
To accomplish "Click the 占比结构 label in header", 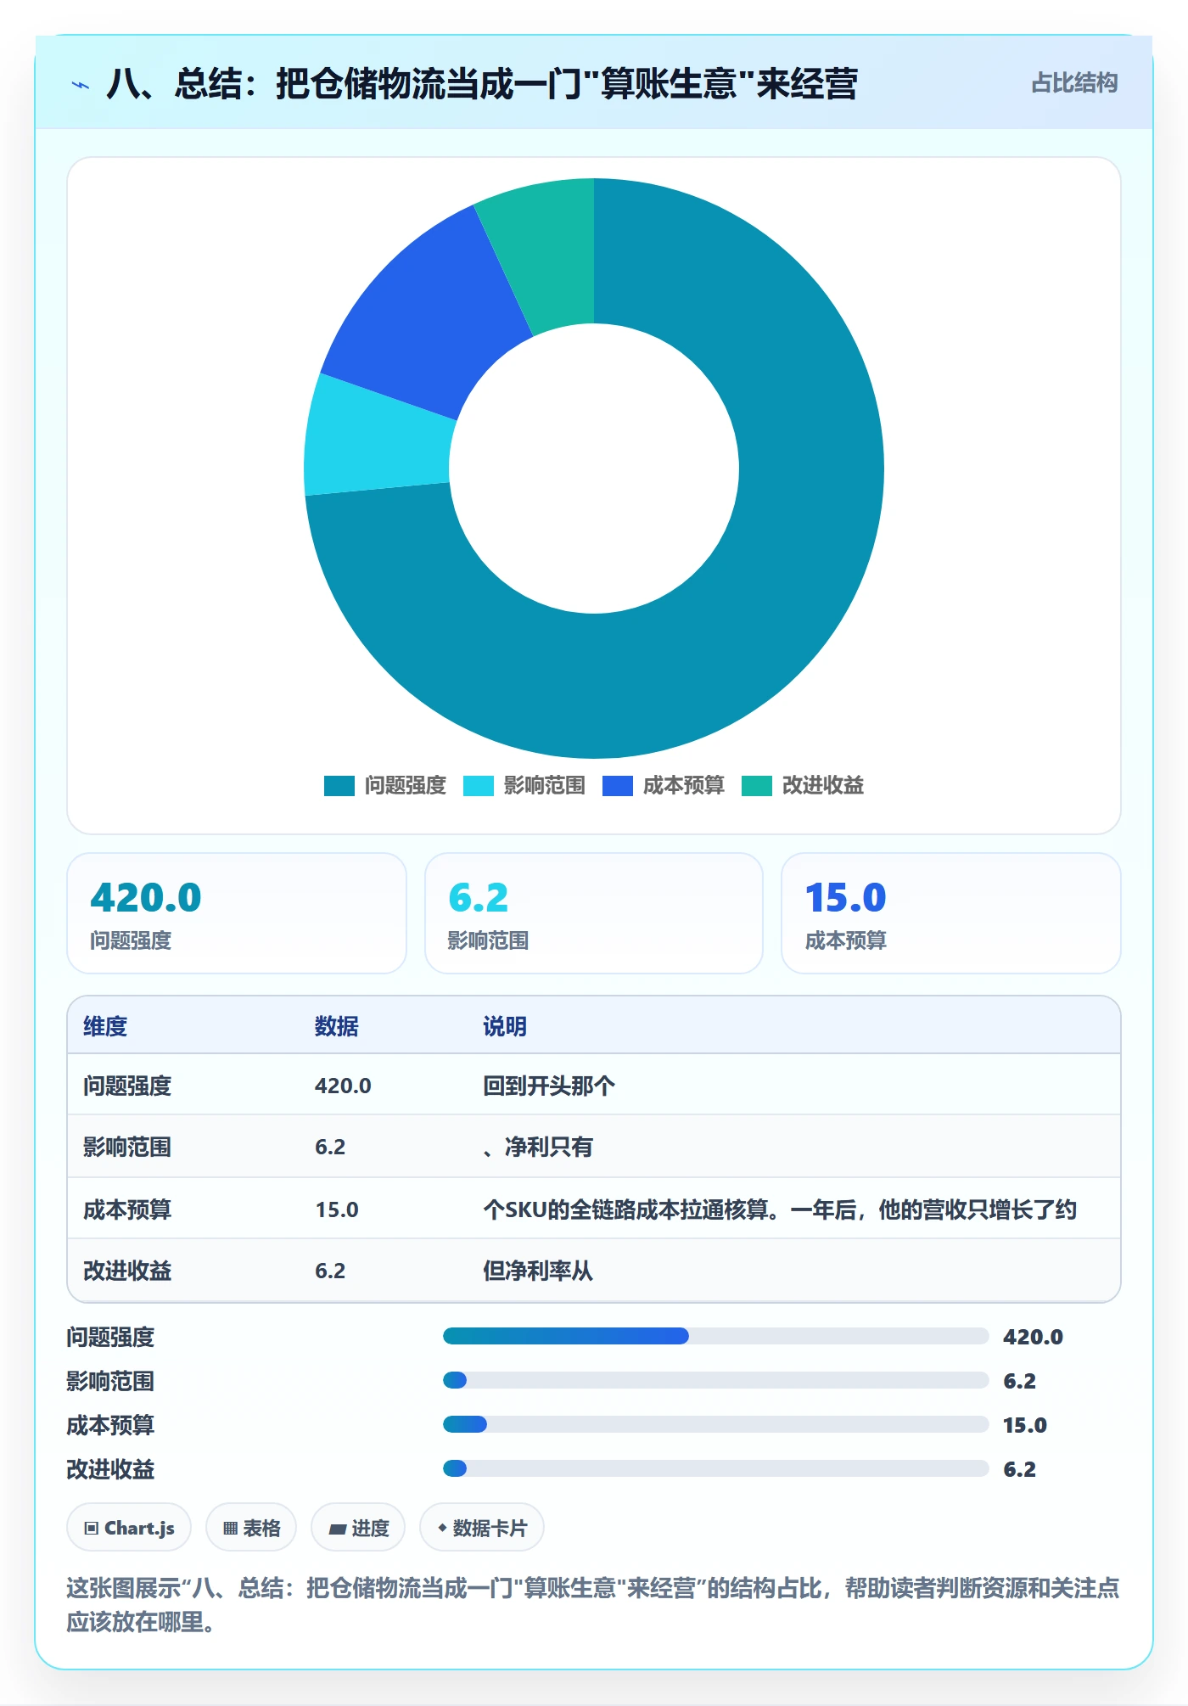I will click(1074, 83).
